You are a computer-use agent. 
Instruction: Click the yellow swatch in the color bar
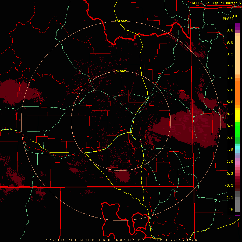tap(237, 115)
